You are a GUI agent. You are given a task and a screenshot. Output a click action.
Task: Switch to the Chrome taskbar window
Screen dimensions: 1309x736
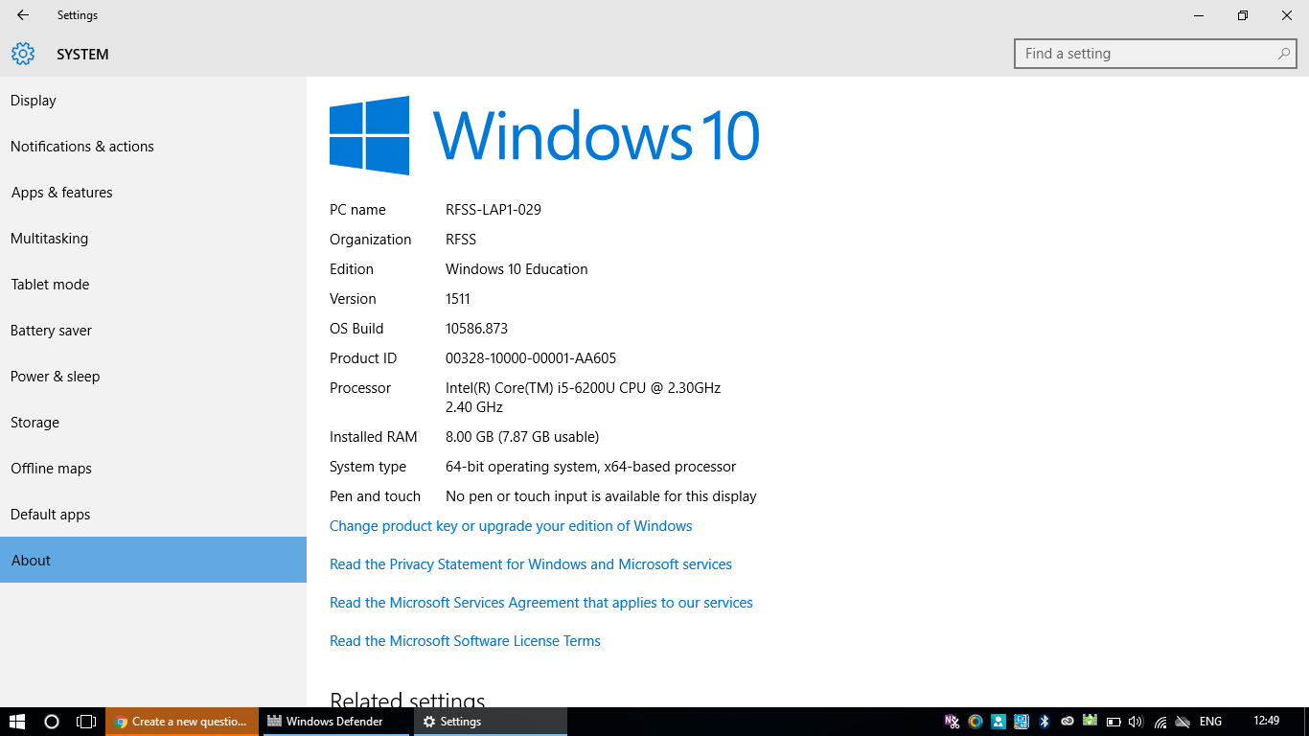182,722
